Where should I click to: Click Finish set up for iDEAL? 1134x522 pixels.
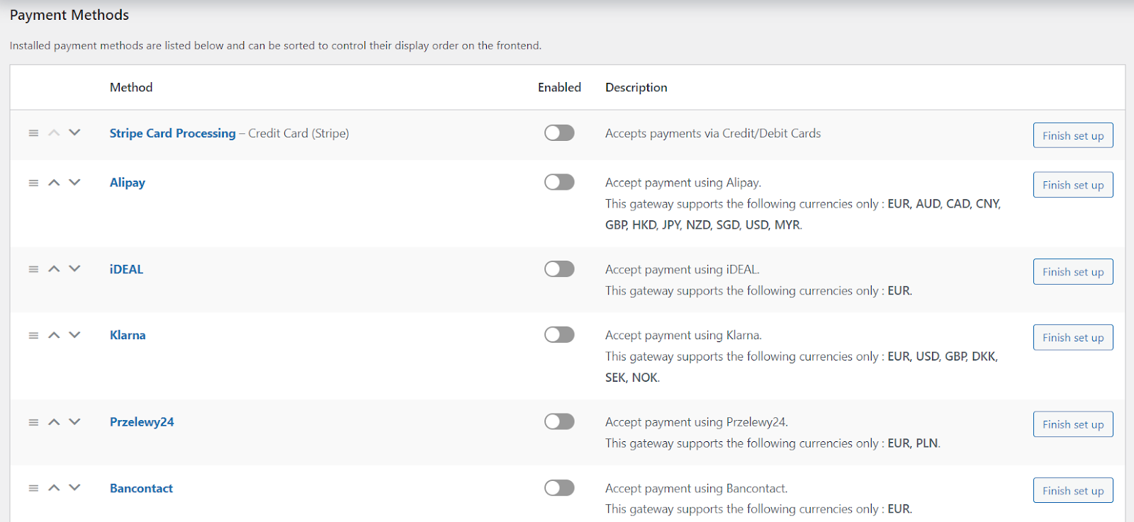(1073, 272)
